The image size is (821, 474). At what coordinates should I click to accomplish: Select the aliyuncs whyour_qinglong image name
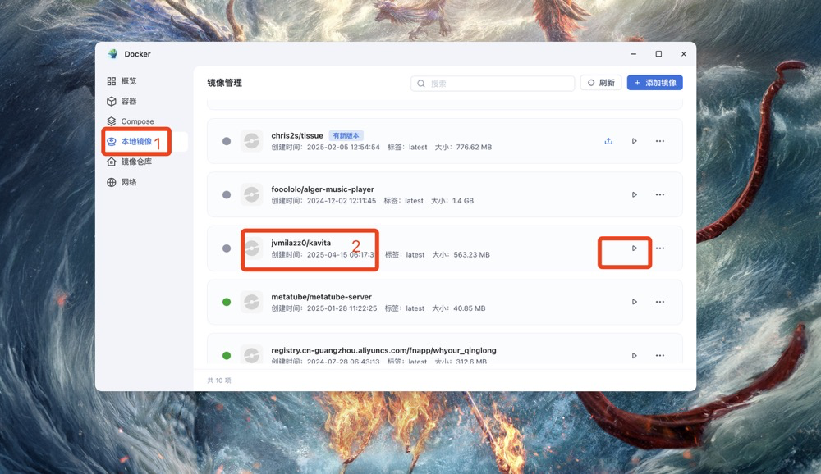[383, 350]
